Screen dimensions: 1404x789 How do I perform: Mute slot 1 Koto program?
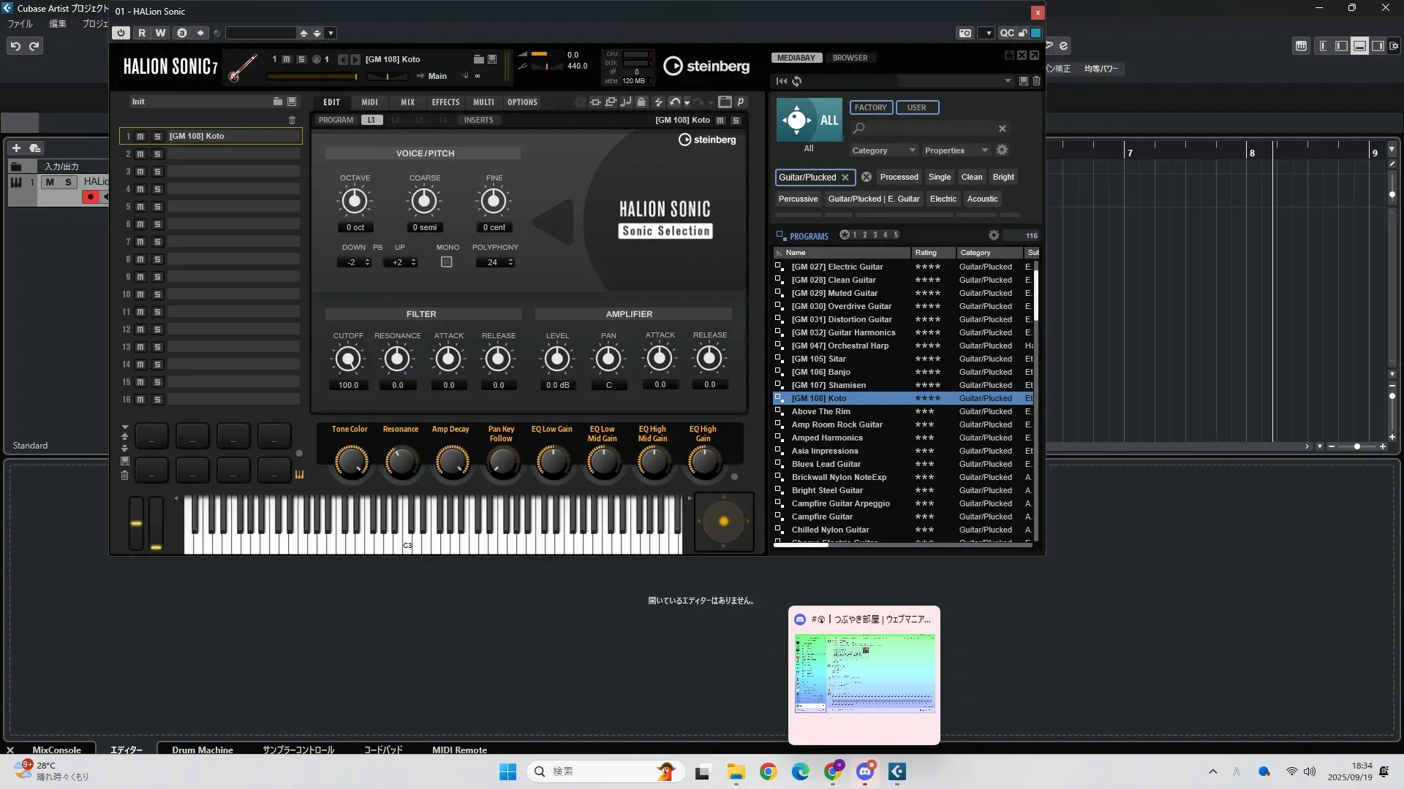pos(140,137)
